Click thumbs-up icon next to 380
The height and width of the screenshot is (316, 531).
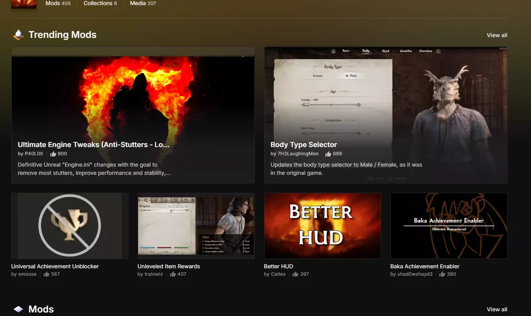[x=443, y=274]
